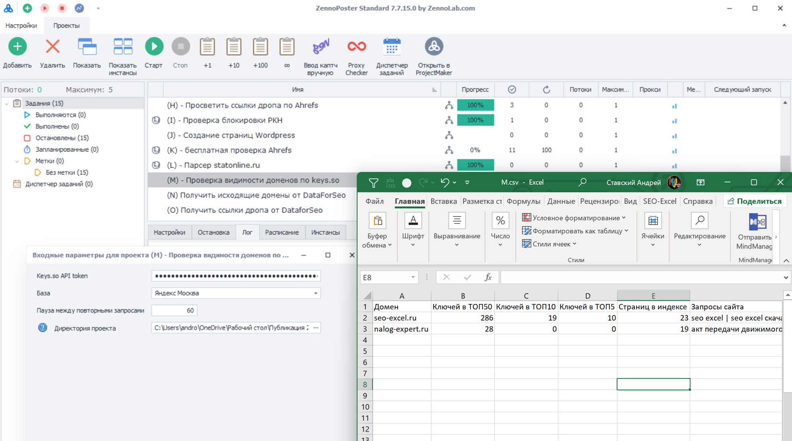Image resolution: width=792 pixels, height=441 pixels.
Task: Open Условное форматирование dropdown in Excel
Action: pyautogui.click(x=574, y=218)
